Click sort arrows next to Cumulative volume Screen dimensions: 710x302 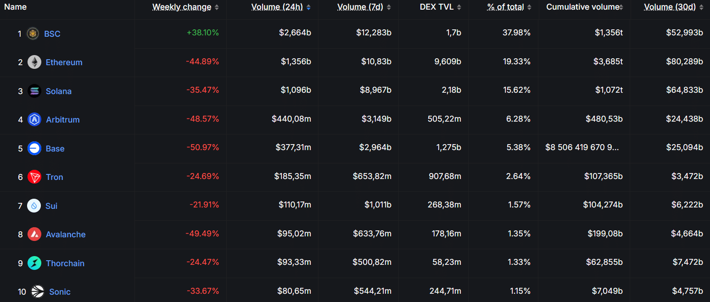[x=621, y=7]
